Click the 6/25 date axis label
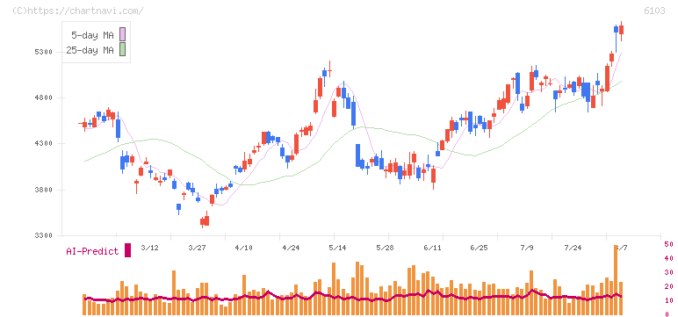Screen dimensions: 678x317 [479, 248]
